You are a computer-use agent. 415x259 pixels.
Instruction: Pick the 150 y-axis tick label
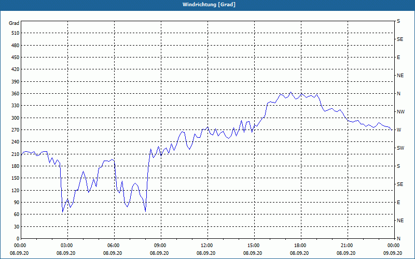tap(16, 178)
